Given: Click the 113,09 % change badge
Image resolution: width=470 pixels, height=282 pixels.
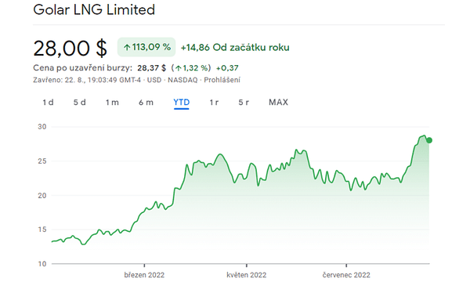Looking at the screenshot, I should pos(146,47).
